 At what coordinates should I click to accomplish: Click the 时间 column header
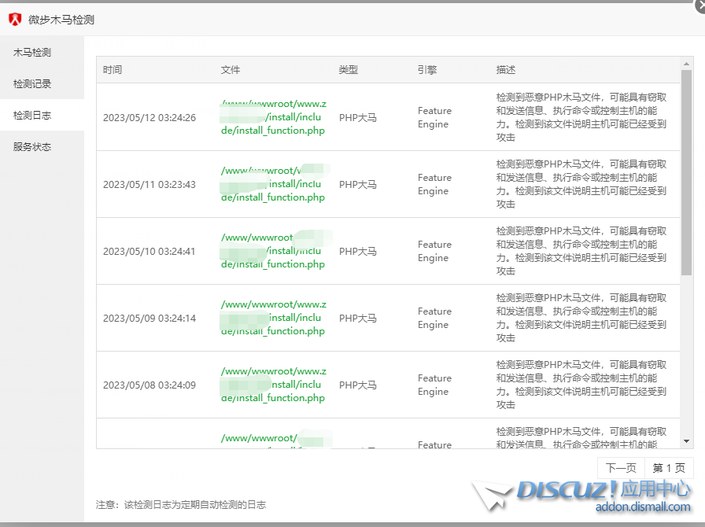click(113, 70)
